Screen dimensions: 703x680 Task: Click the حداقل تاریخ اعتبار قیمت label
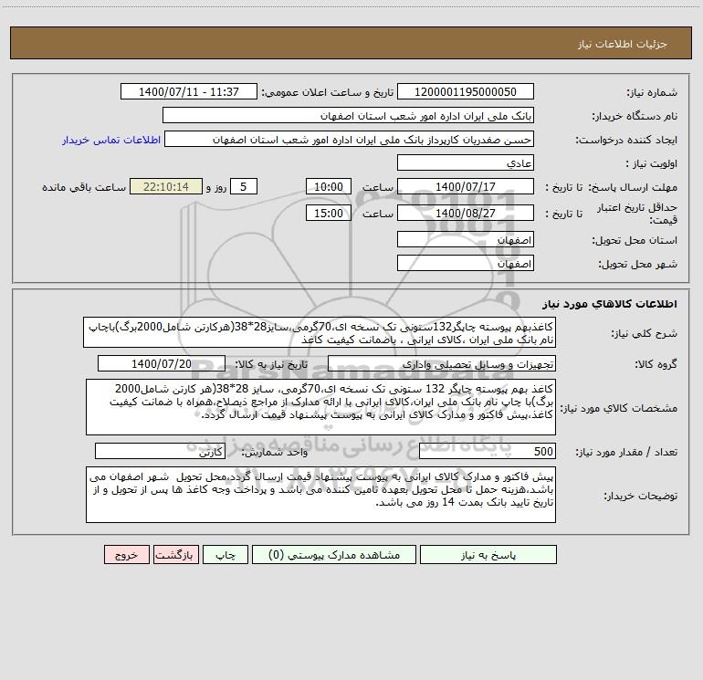[637, 214]
